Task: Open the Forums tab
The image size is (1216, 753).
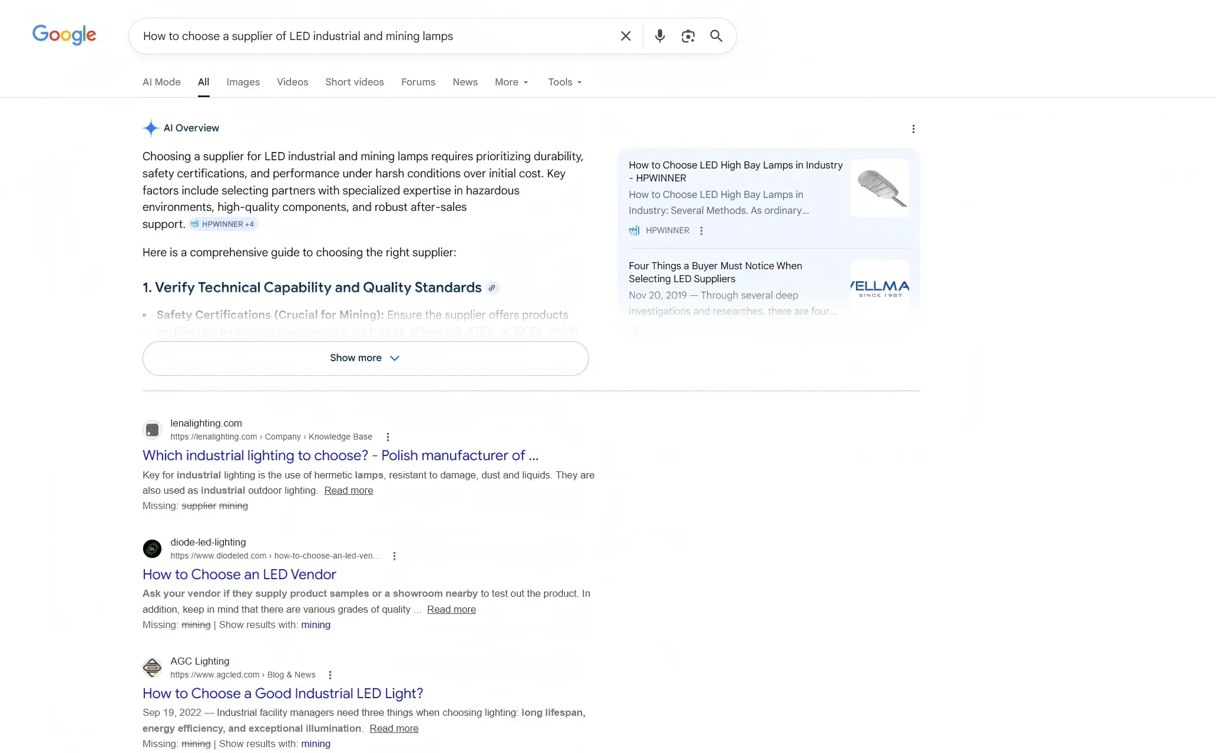Action: pos(418,82)
